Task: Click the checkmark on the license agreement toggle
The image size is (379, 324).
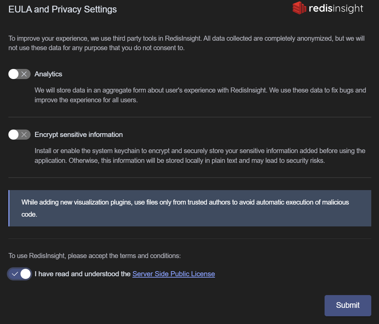Action: tap(14, 274)
